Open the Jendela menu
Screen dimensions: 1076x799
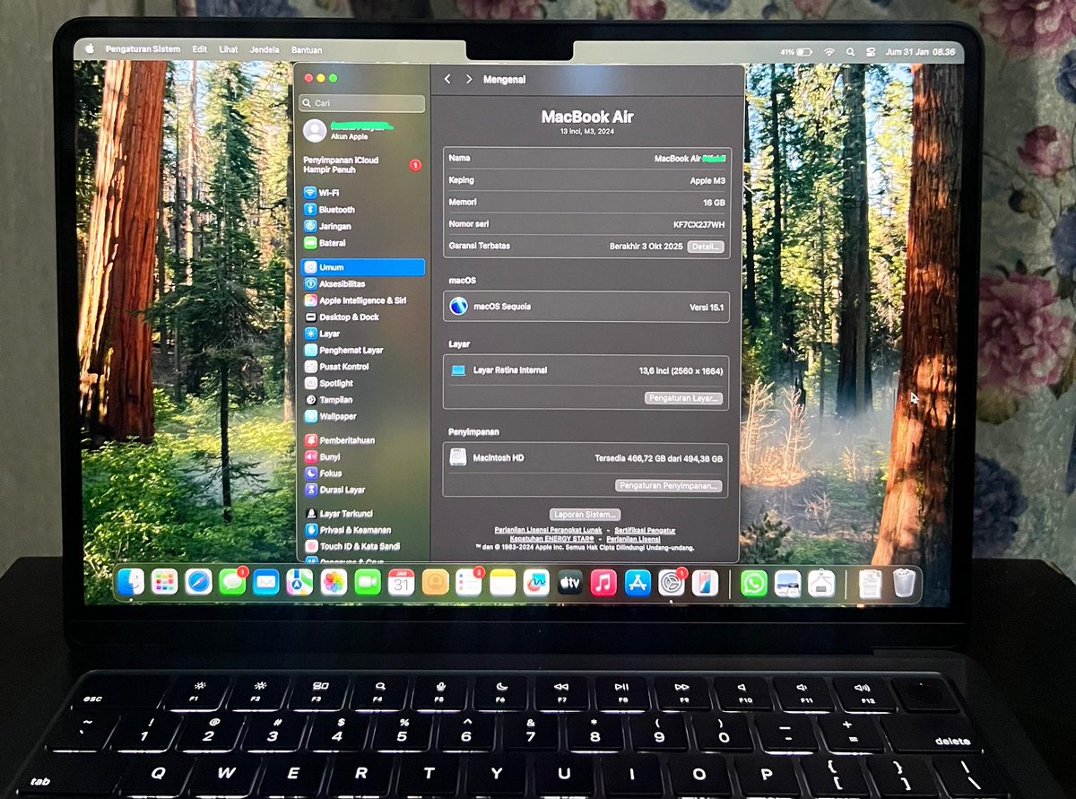click(x=265, y=50)
